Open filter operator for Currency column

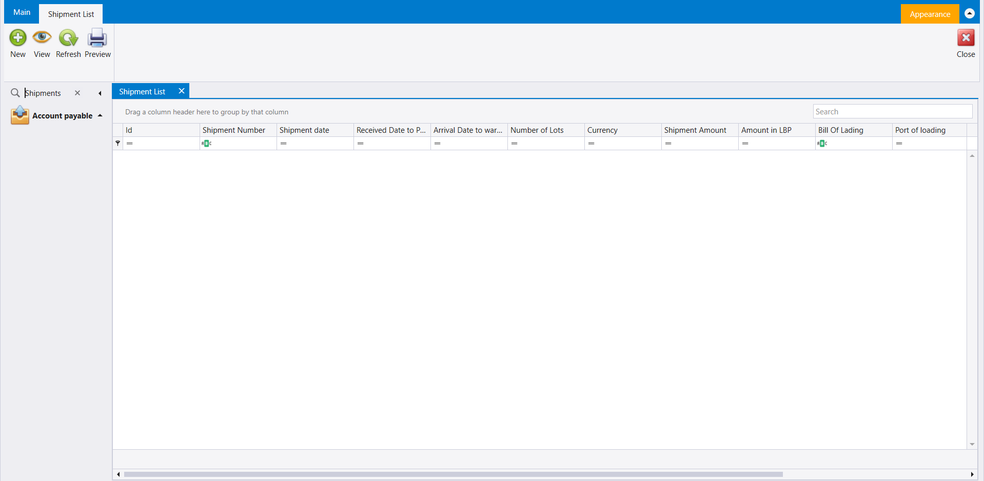[x=592, y=144]
